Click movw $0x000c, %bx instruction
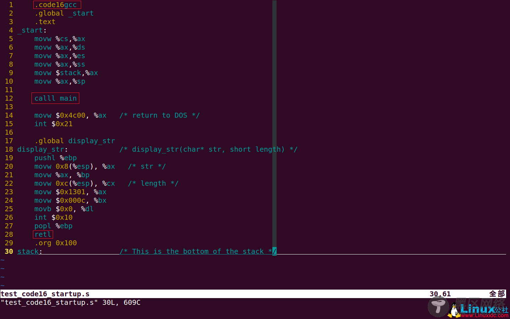Viewport: 510px width, 319px height. click(x=70, y=200)
